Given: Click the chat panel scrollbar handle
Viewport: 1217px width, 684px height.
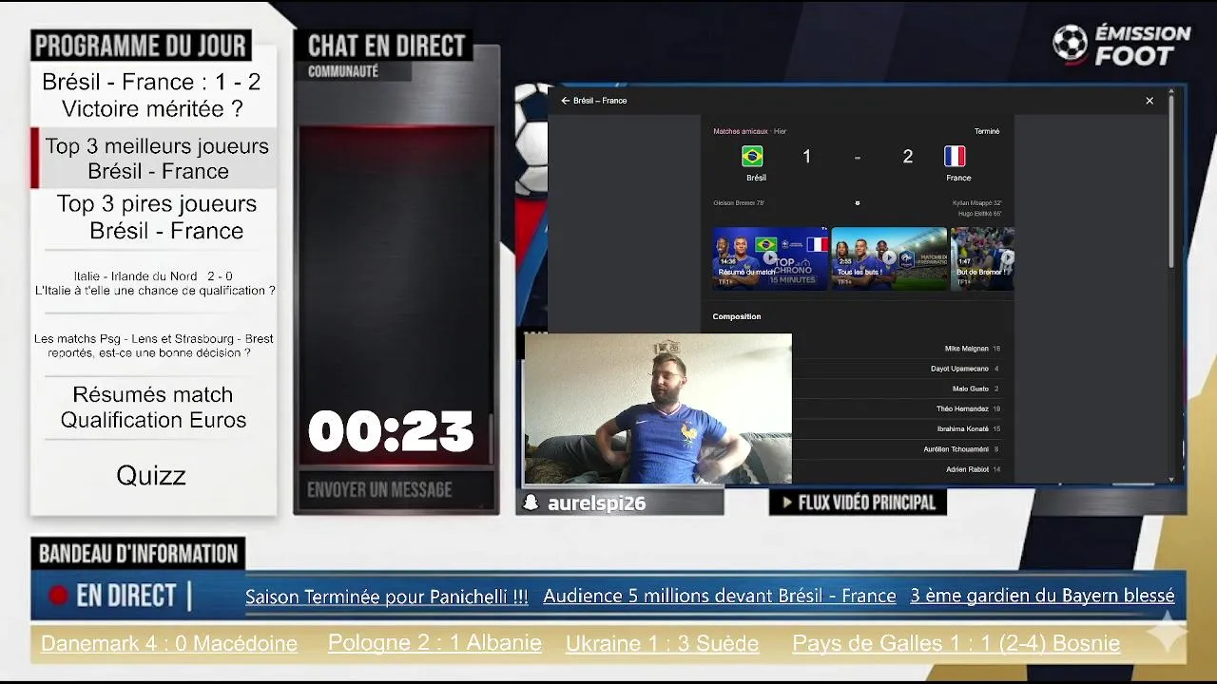Looking at the screenshot, I should coord(492,439).
